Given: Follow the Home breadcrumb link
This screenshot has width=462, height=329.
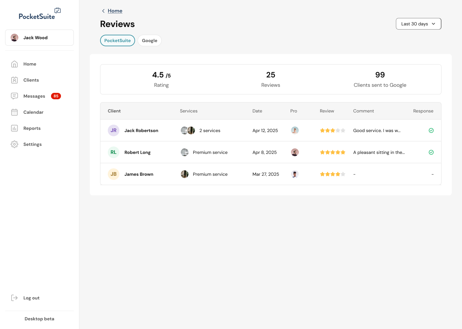Looking at the screenshot, I should coord(115,11).
